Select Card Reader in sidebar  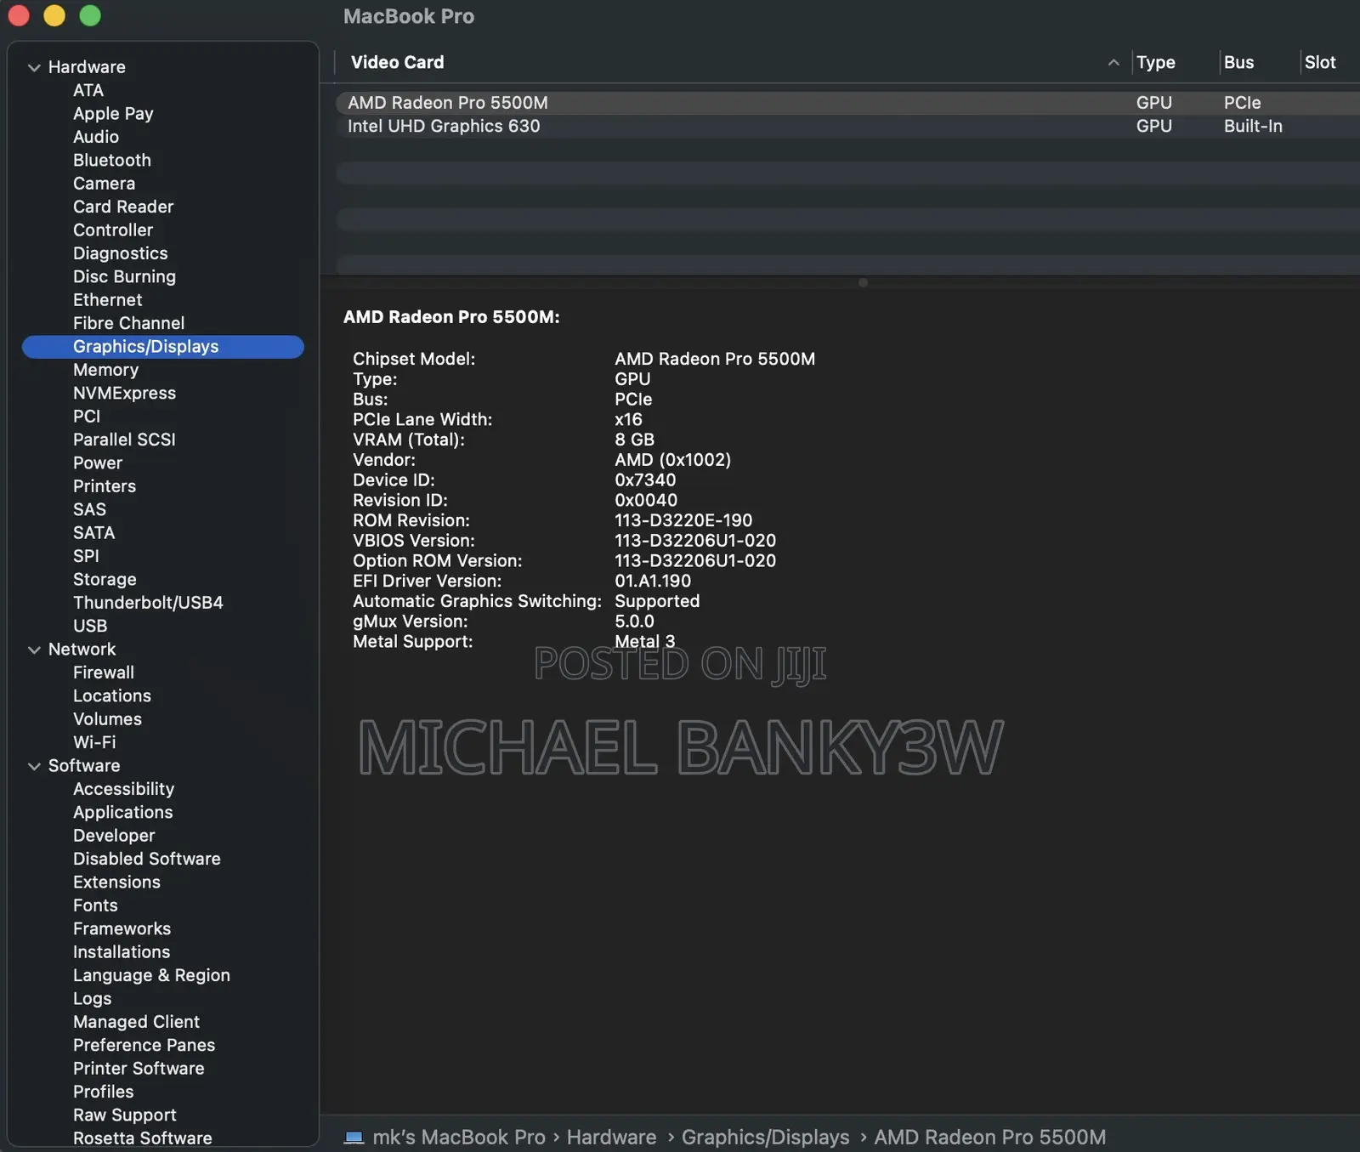[123, 207]
